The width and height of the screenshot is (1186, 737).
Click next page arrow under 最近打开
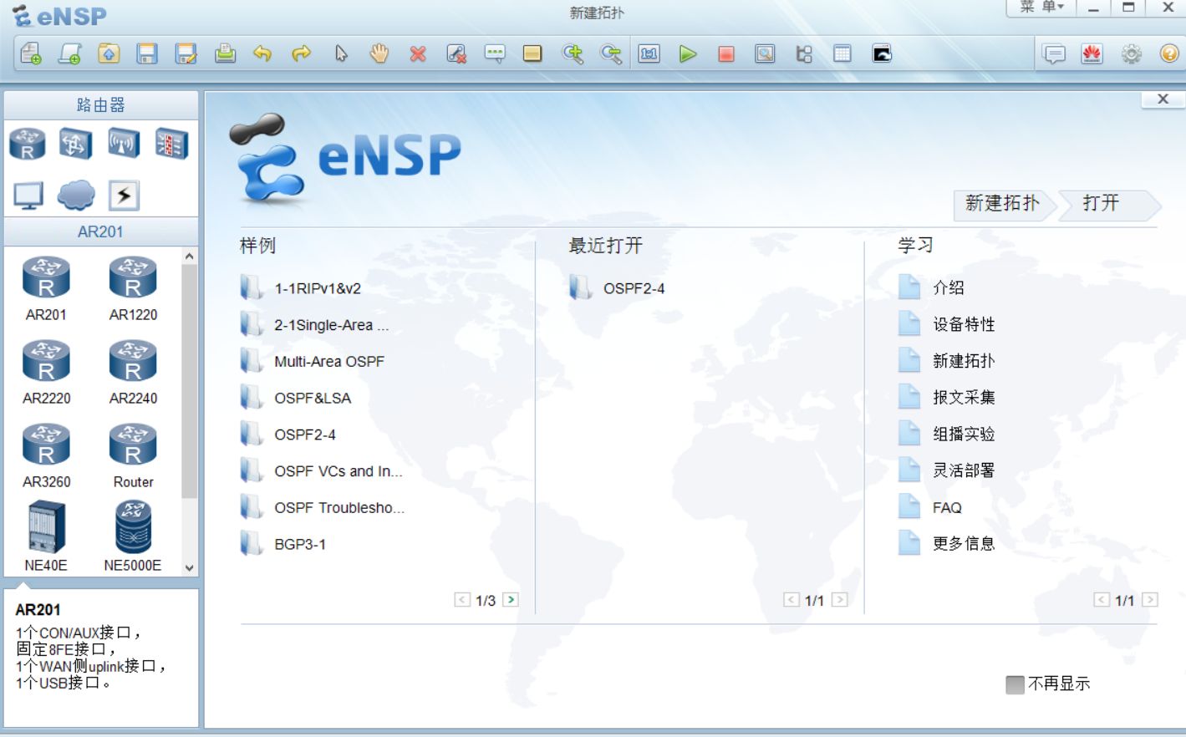(840, 600)
